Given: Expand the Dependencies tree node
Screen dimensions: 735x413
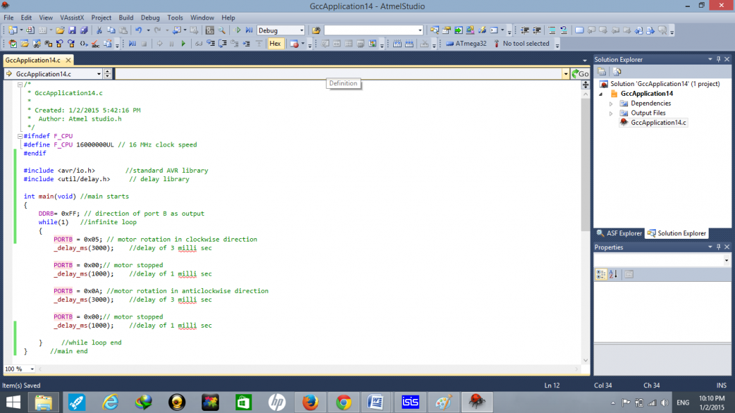Looking at the screenshot, I should click(611, 103).
